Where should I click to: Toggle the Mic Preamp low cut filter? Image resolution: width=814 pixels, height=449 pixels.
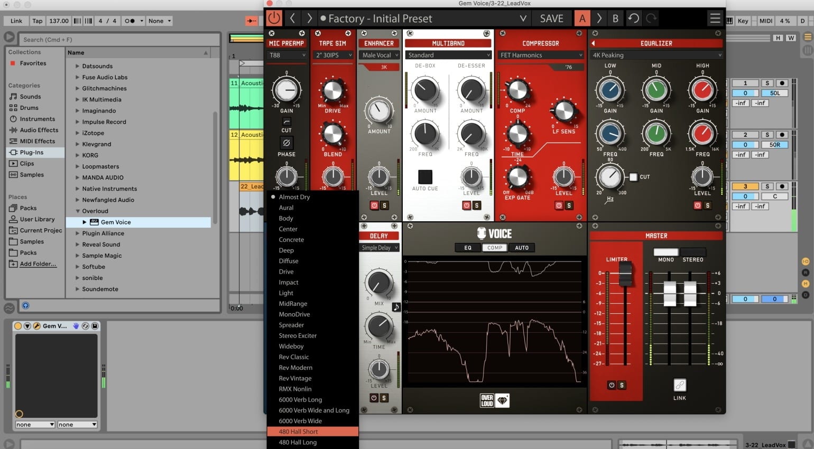pyautogui.click(x=286, y=122)
